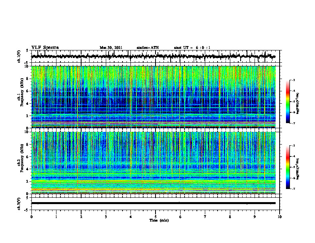
Task: Click time axis tick label "6"
Action: (x=181, y=217)
